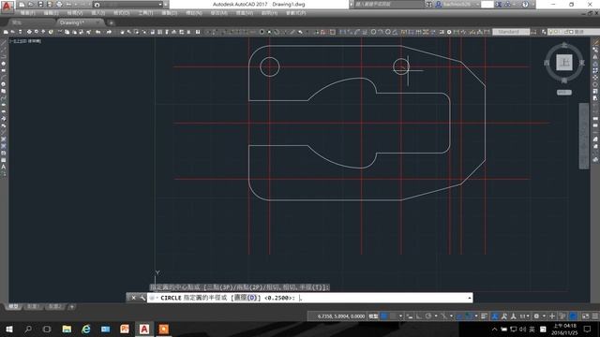The height and width of the screenshot is (337, 600).
Task: Expand the command line history arrow
Action: [x=469, y=298]
